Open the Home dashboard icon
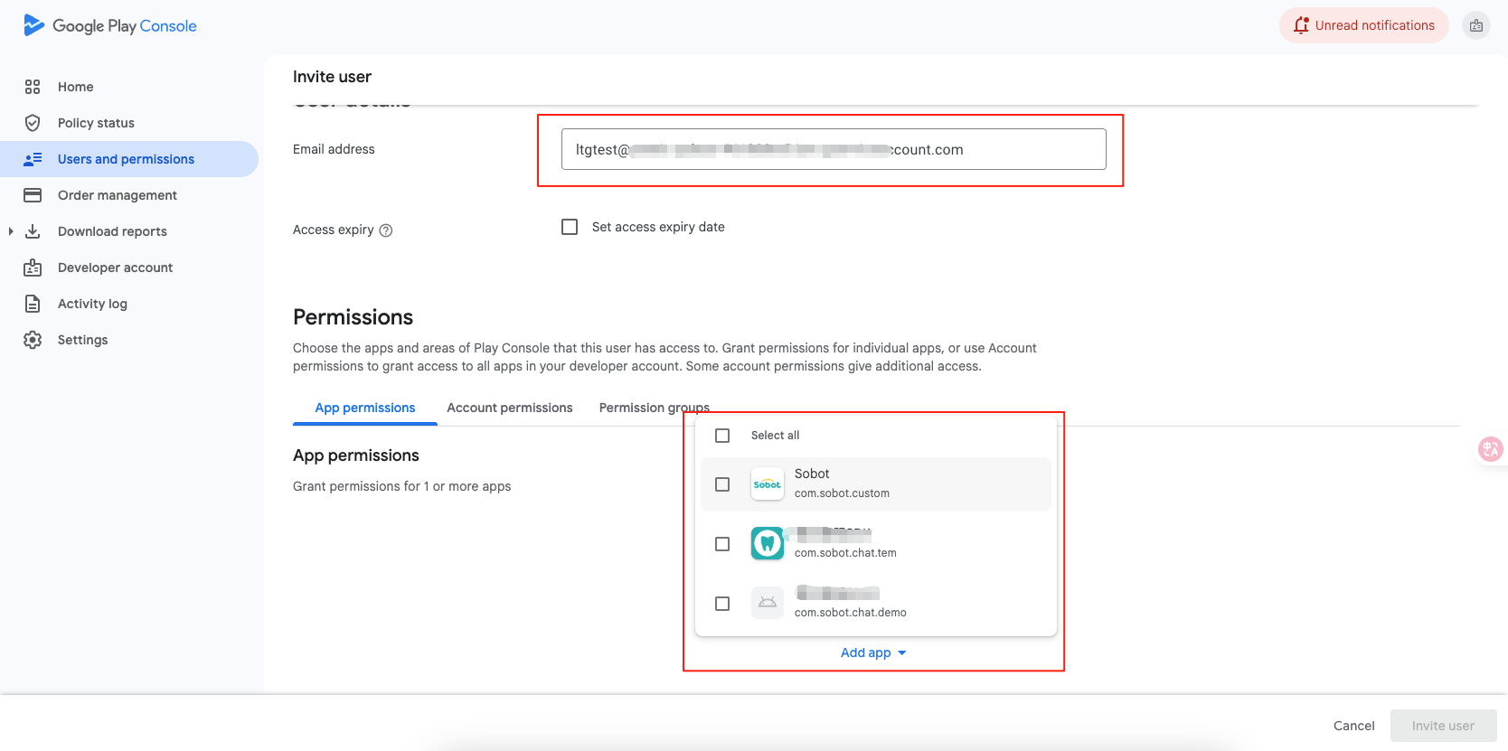 [x=33, y=87]
